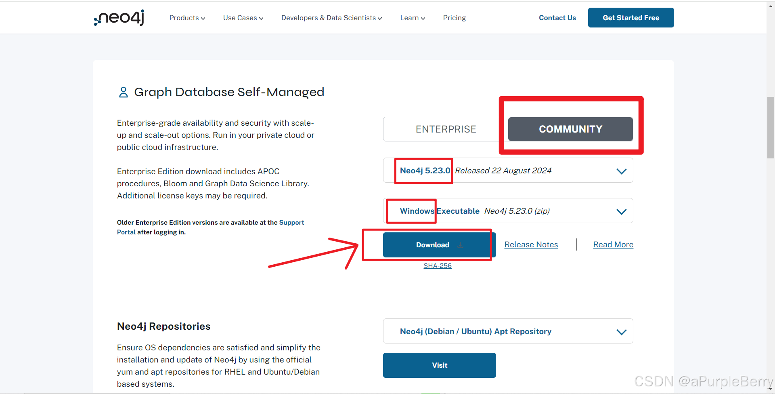Click the Graph Database Self-Managed heading
The width and height of the screenshot is (775, 394).
[229, 92]
